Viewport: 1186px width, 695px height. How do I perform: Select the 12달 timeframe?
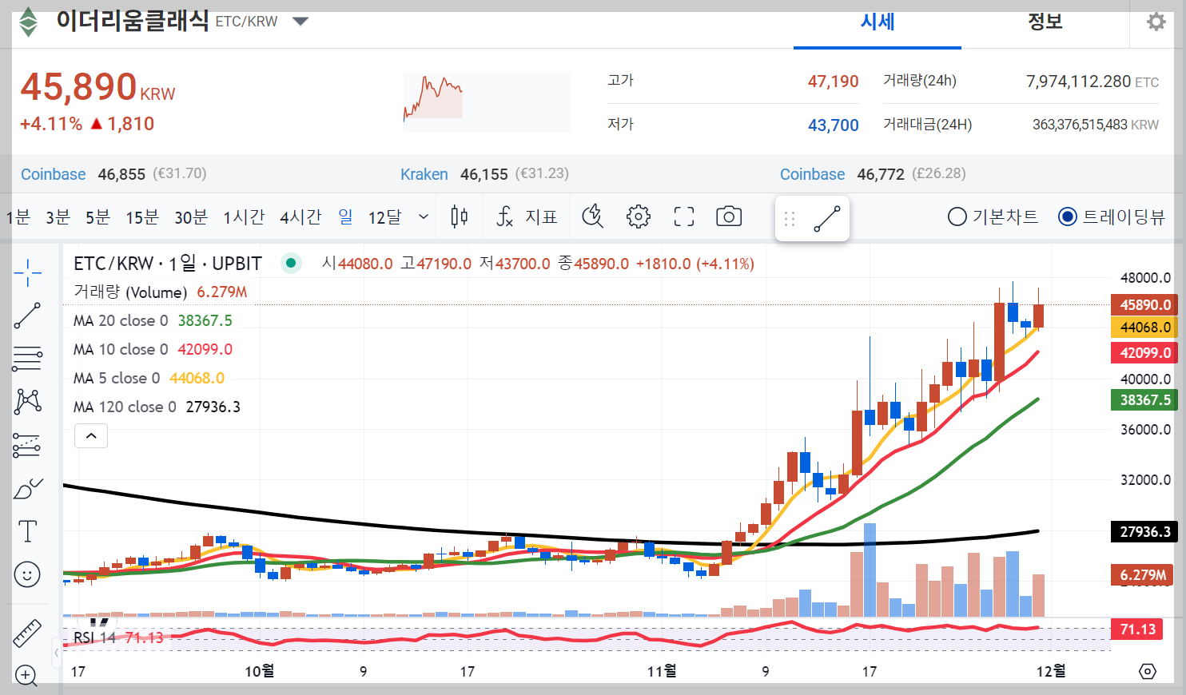pyautogui.click(x=384, y=217)
